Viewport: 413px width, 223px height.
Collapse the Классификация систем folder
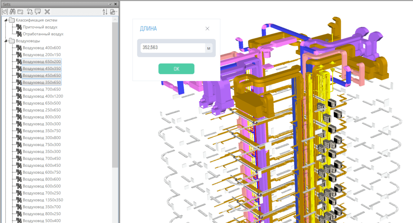5,20
